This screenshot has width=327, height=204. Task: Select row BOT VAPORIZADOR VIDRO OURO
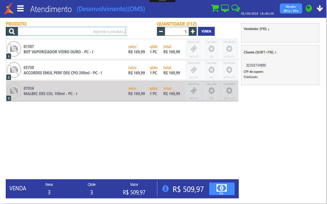point(122,49)
